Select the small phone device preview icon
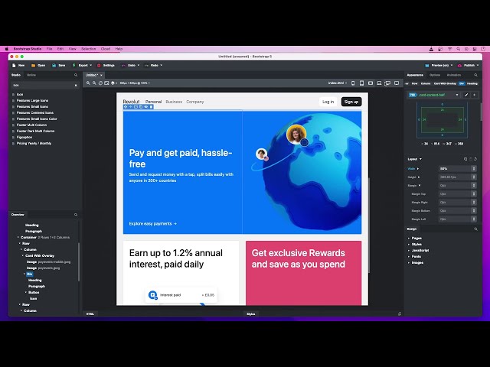The width and height of the screenshot is (490, 367). (x=361, y=83)
